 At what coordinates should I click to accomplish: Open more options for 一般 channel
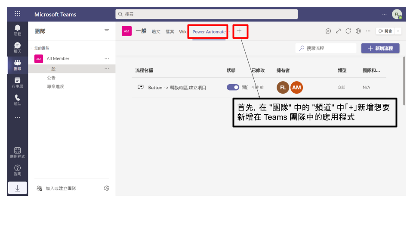pyautogui.click(x=107, y=69)
